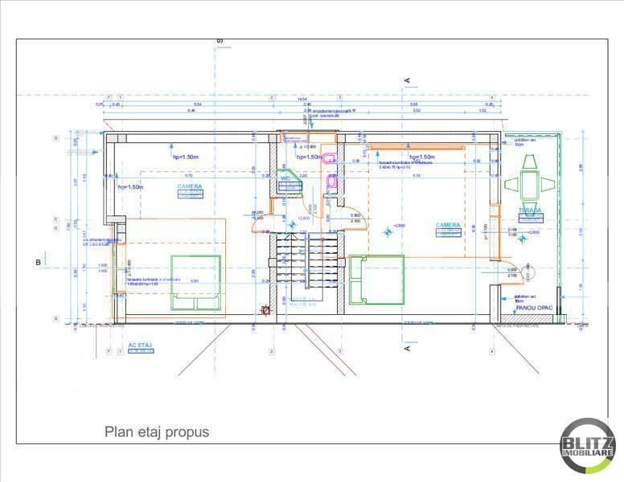Click section marker B on left edge

pyautogui.click(x=37, y=263)
